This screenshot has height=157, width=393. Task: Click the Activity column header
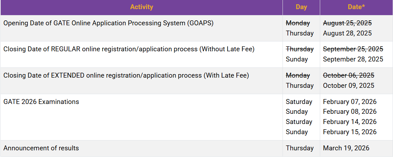tap(141, 7)
